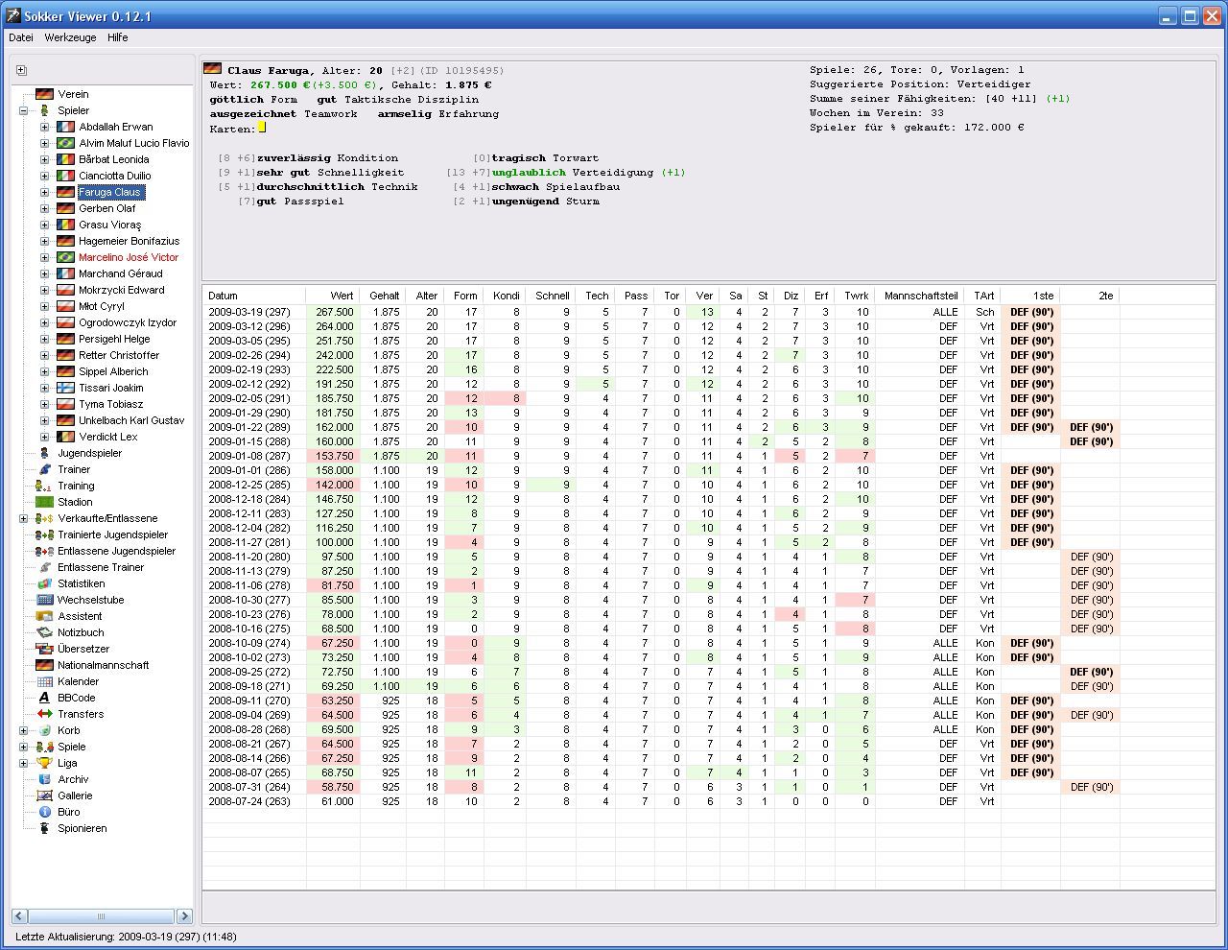Expand the Verkaufte/Entlassene node

coord(23,518)
